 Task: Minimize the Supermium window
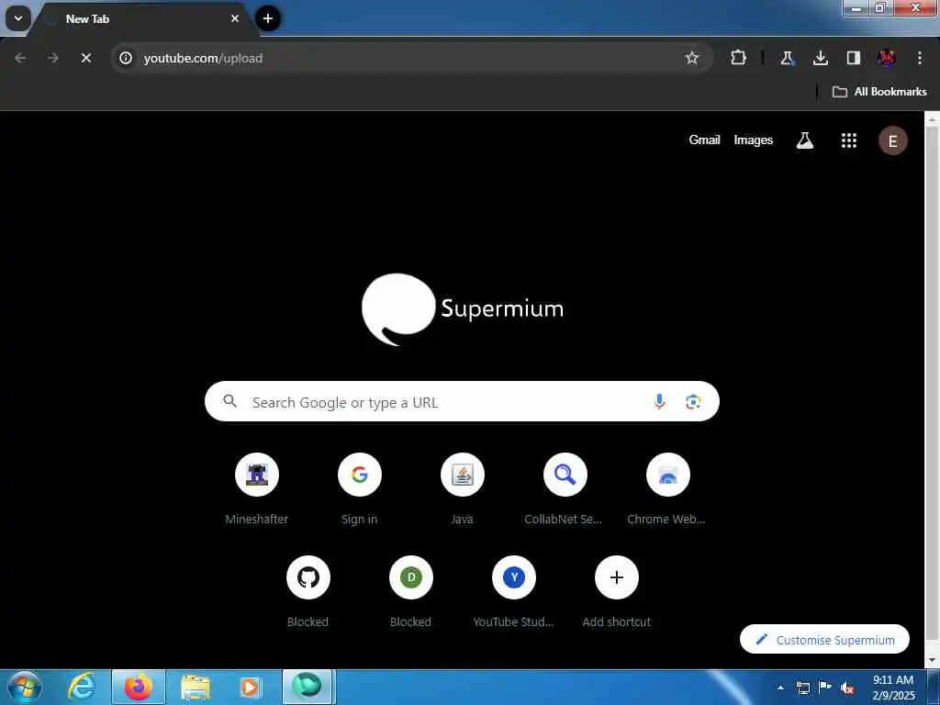click(856, 7)
